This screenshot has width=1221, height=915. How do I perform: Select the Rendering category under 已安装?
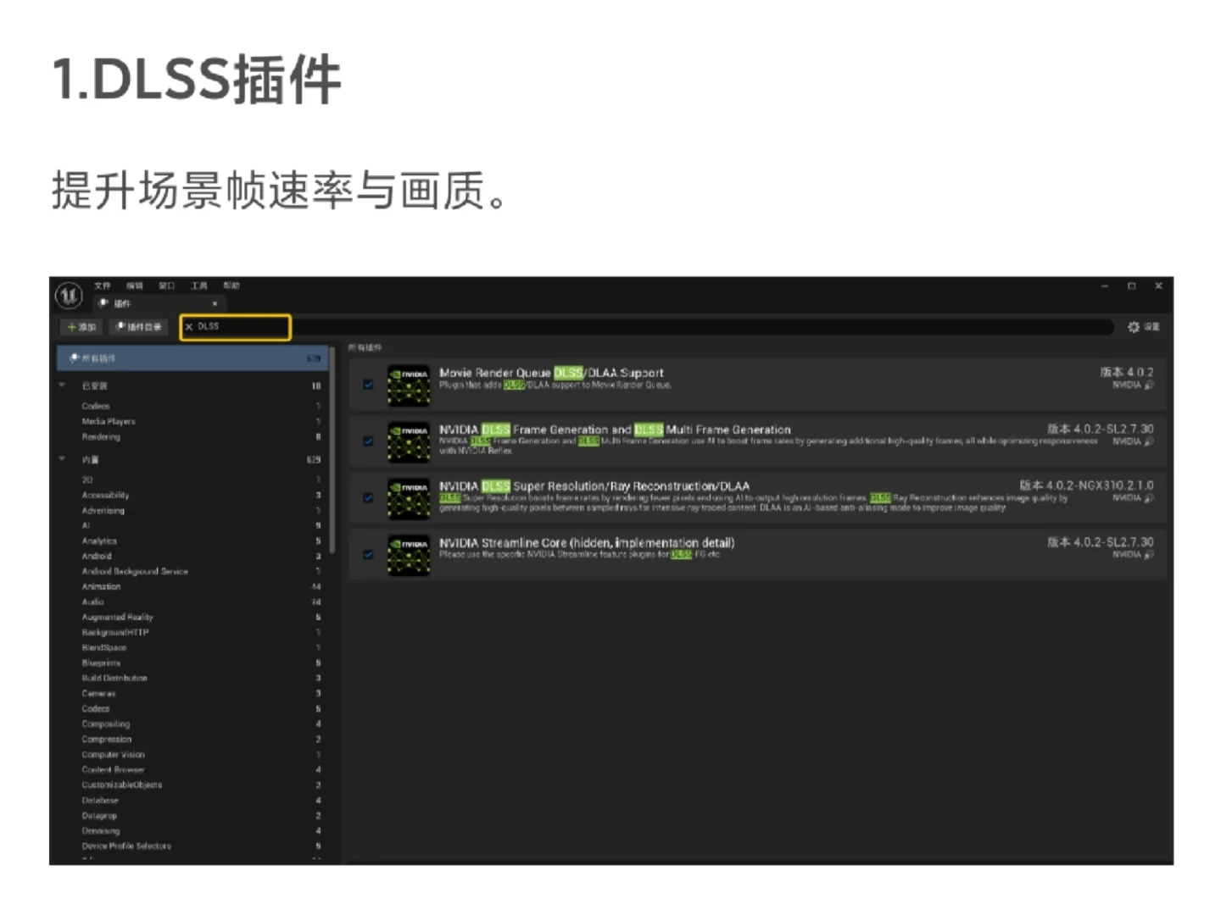[100, 436]
